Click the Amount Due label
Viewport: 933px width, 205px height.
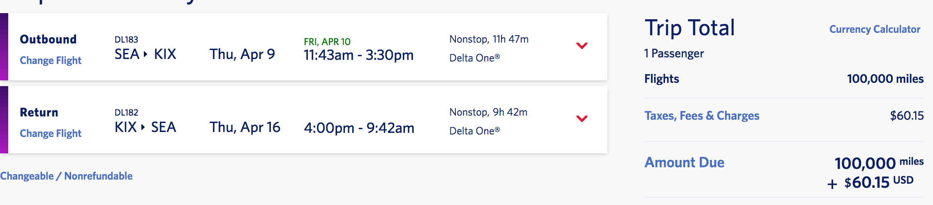pos(684,163)
